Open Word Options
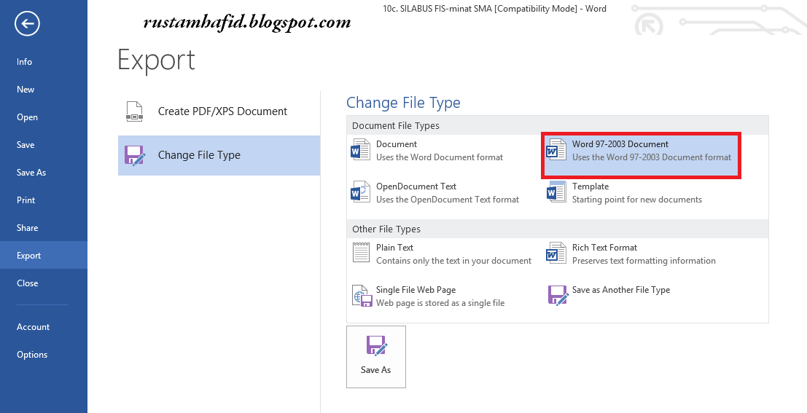Viewport: 807px width, 413px height. (x=44, y=355)
